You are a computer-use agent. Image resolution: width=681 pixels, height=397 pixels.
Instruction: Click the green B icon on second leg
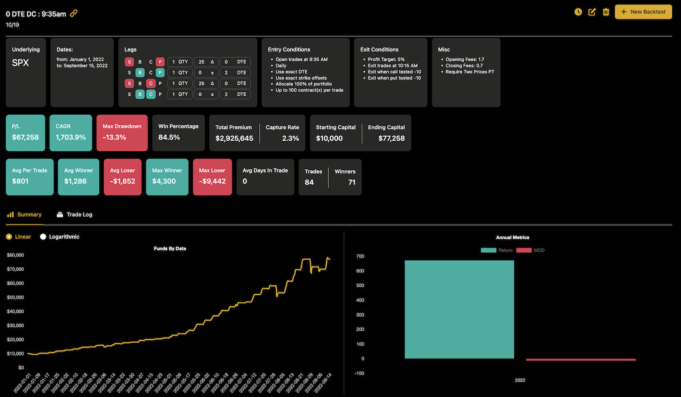pyautogui.click(x=140, y=72)
